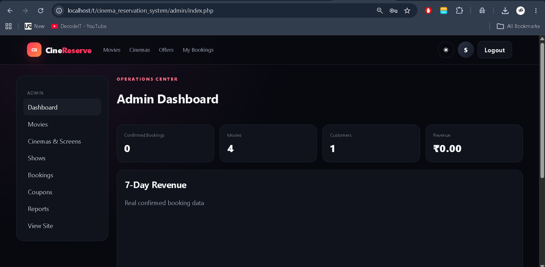The image size is (545, 267).
Task: Click the Admin Dashboard heading
Action: pos(168,99)
